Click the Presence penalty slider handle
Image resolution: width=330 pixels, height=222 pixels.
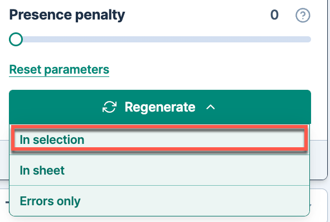[x=16, y=39]
